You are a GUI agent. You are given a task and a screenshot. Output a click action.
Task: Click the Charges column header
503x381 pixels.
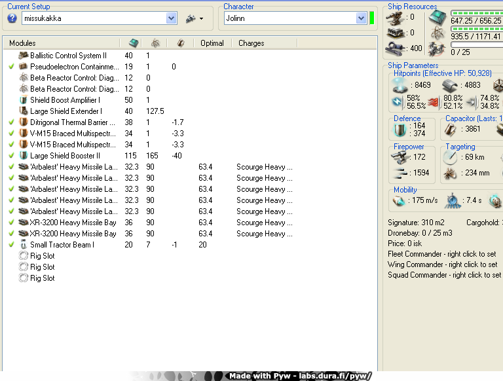pos(251,43)
